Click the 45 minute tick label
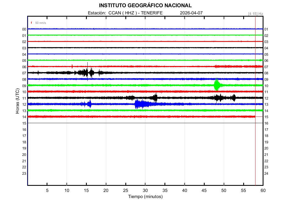284x213 pixels. [x=204, y=191]
